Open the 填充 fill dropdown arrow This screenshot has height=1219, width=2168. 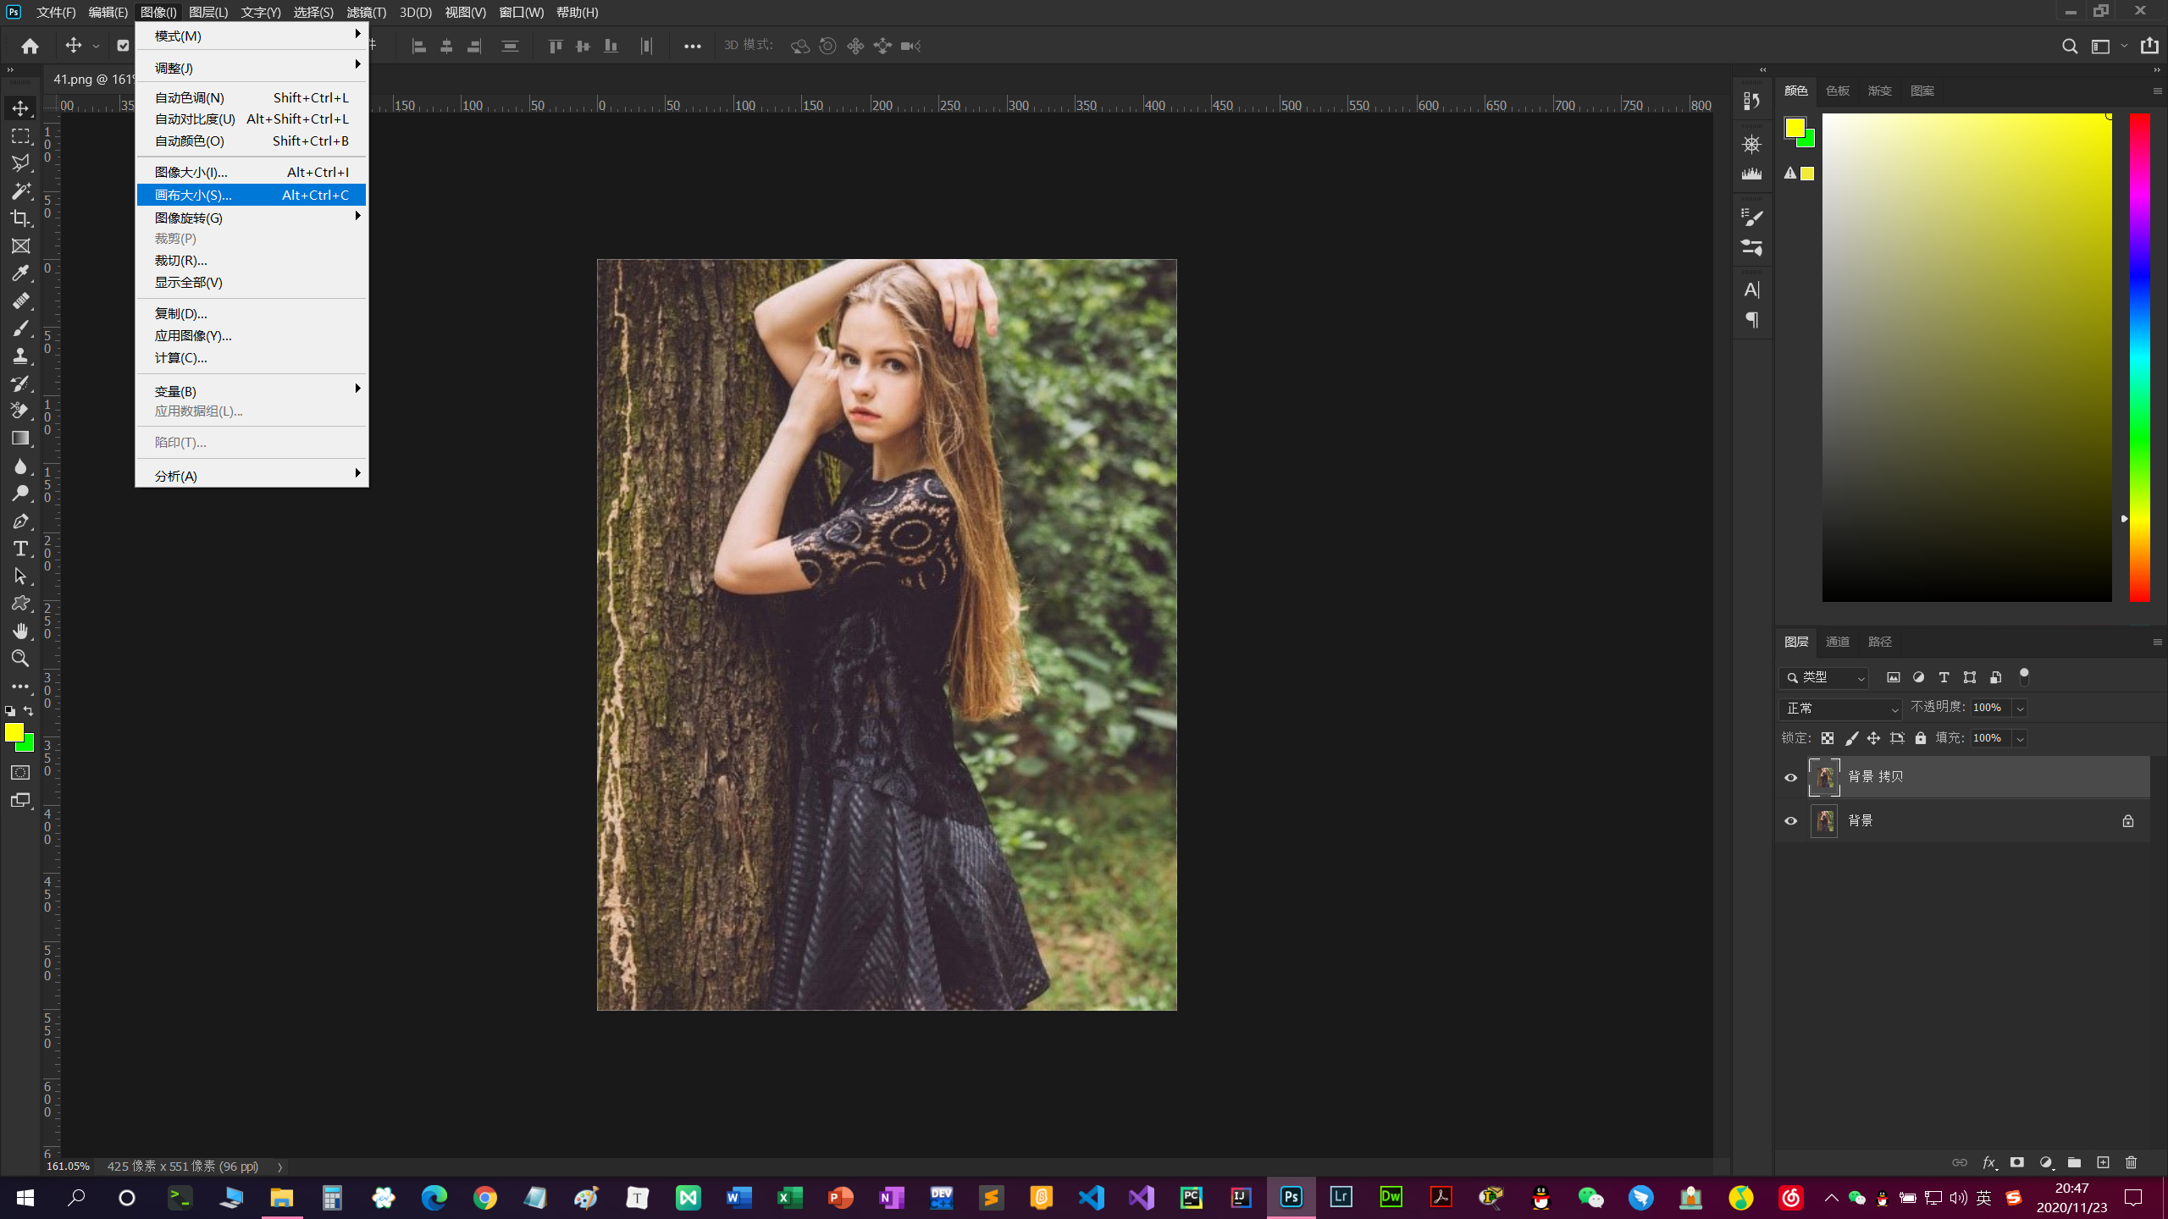pos(2020,738)
